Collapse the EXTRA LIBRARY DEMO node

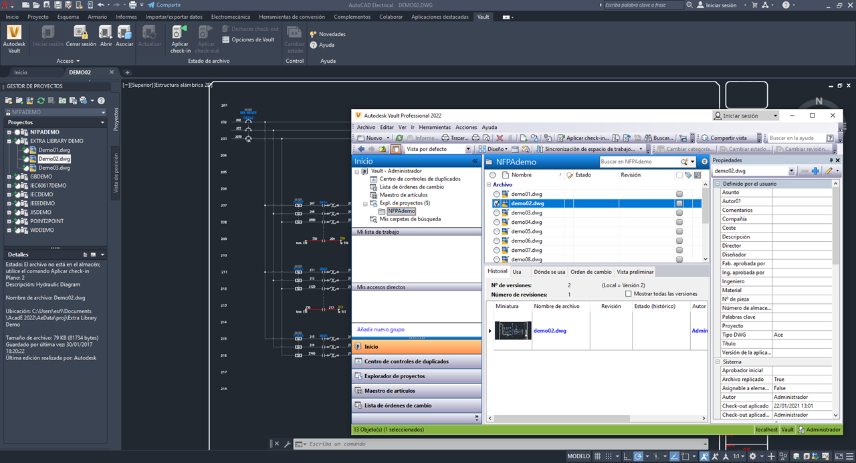point(9,141)
